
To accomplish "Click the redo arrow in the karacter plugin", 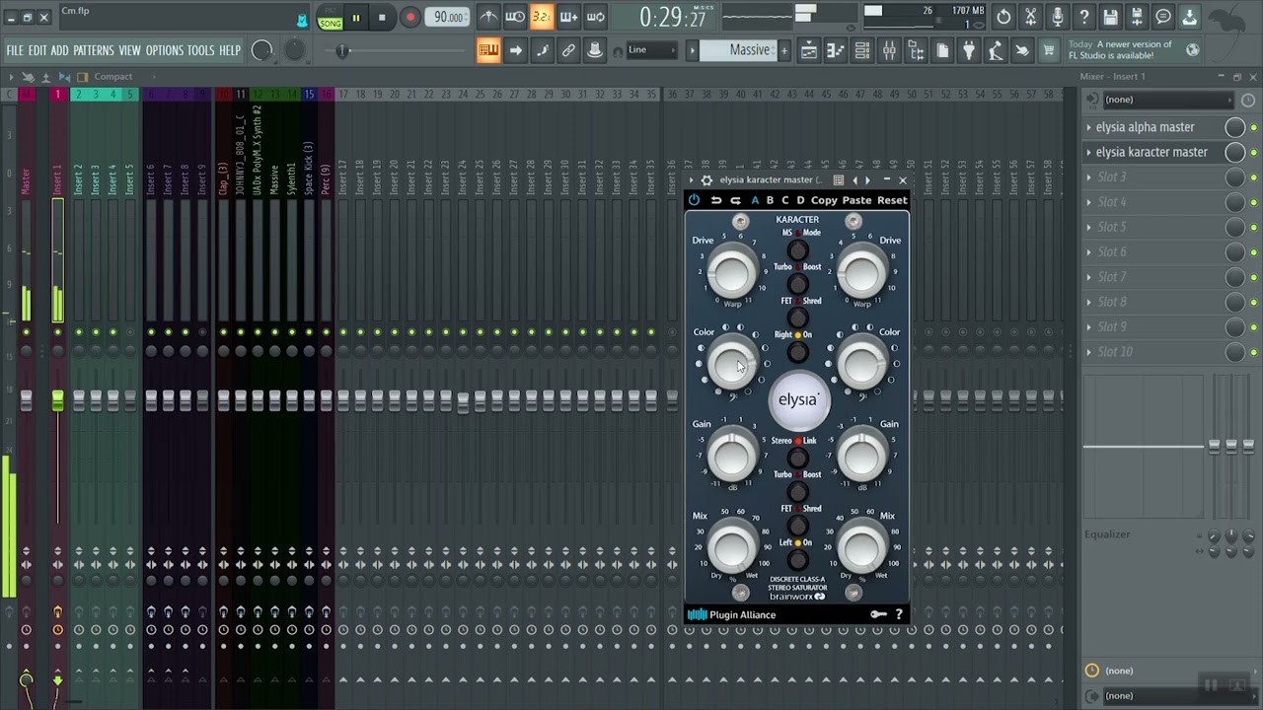I will [x=735, y=200].
